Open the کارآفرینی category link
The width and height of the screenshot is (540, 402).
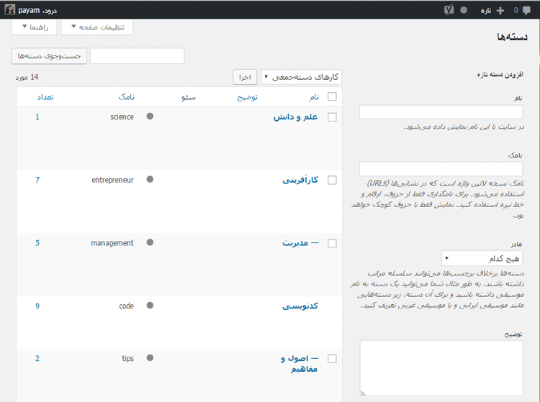point(300,180)
